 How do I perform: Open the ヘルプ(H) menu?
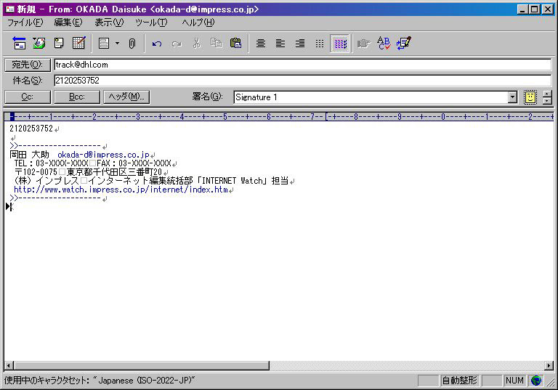tap(198, 23)
